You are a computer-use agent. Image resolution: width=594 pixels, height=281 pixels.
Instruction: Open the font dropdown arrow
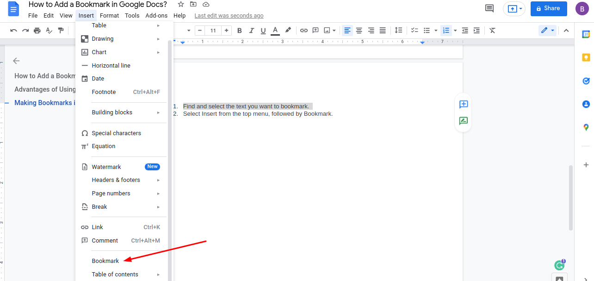189,31
